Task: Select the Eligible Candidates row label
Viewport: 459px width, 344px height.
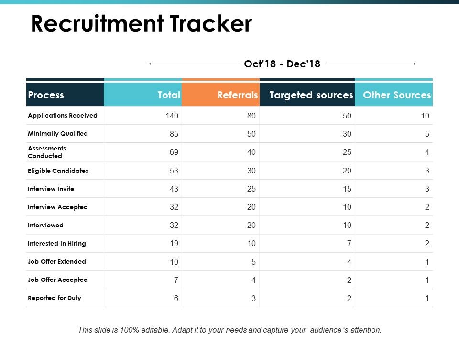Action: [x=58, y=171]
